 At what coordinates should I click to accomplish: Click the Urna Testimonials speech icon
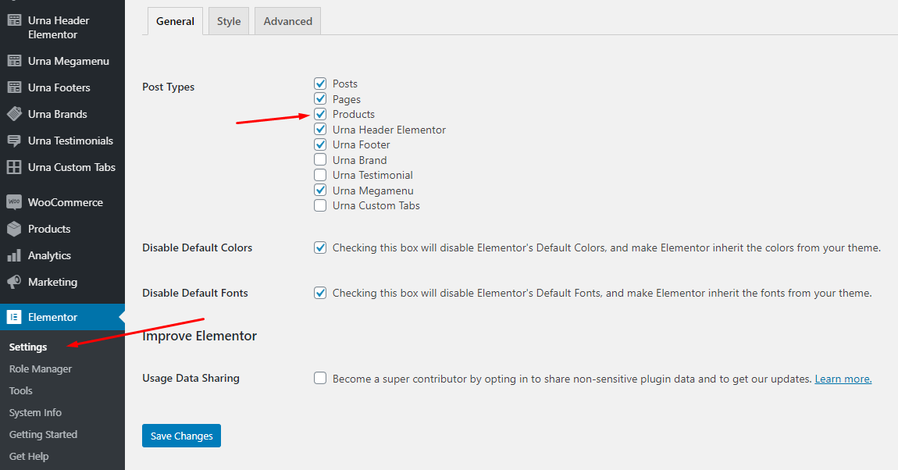click(x=14, y=141)
